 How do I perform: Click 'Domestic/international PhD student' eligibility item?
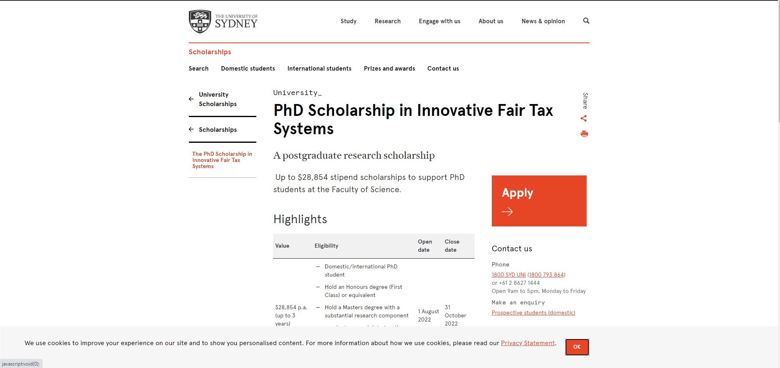(x=361, y=270)
